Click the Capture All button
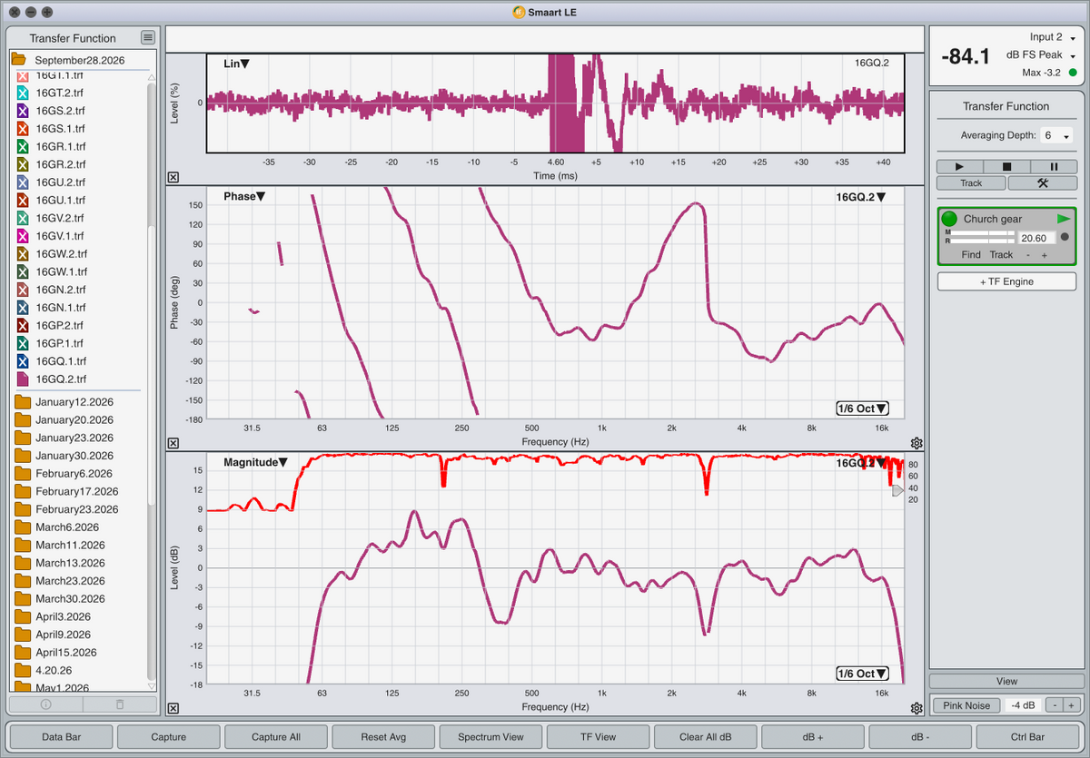The width and height of the screenshot is (1090, 758). [276, 737]
